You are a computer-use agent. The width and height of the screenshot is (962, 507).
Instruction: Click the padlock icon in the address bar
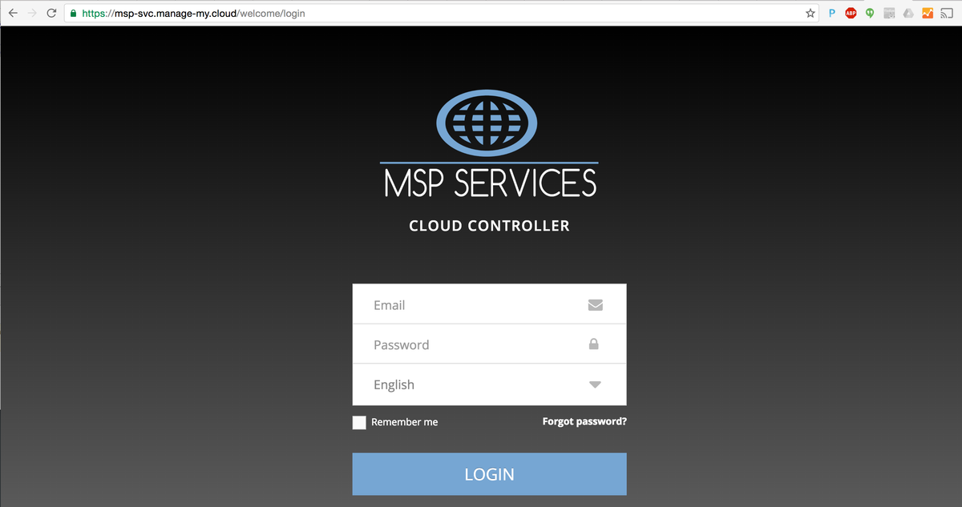72,13
